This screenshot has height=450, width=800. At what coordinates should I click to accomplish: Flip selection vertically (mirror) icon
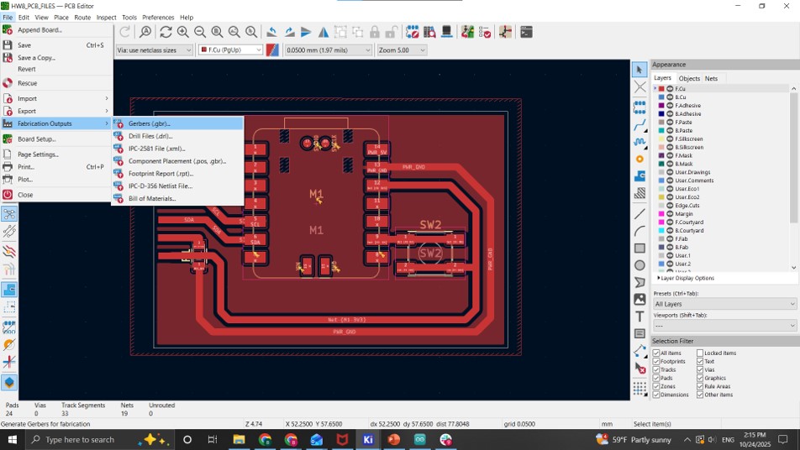point(306,32)
